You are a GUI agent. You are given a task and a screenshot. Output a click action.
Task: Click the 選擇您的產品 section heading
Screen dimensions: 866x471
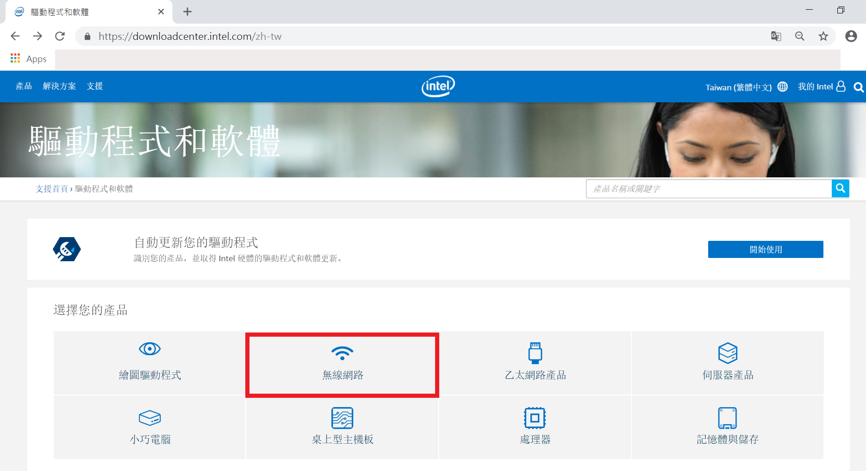click(x=91, y=310)
